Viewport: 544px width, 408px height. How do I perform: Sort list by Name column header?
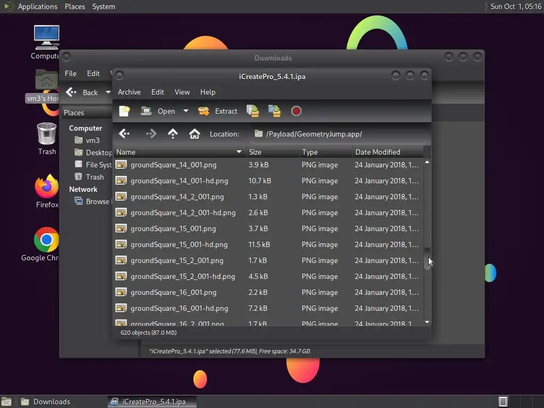pos(180,152)
